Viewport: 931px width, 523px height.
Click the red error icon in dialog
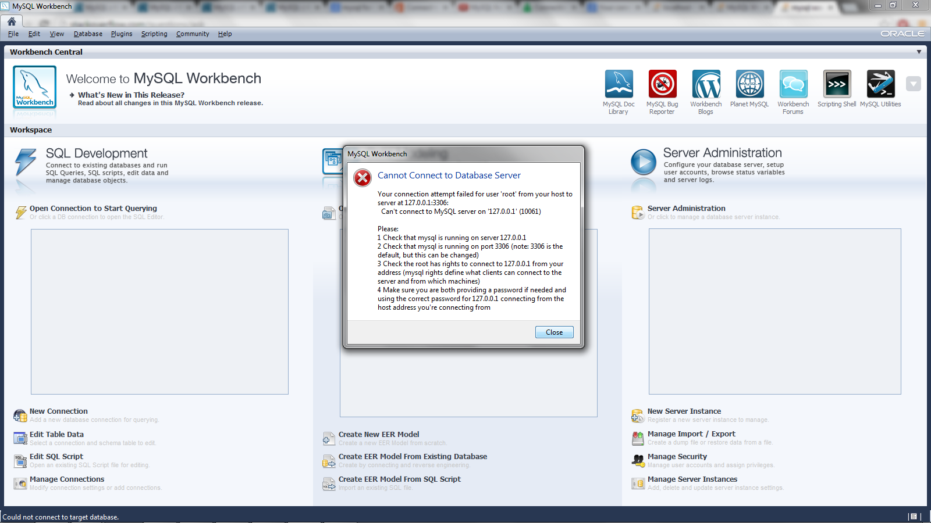tap(363, 178)
